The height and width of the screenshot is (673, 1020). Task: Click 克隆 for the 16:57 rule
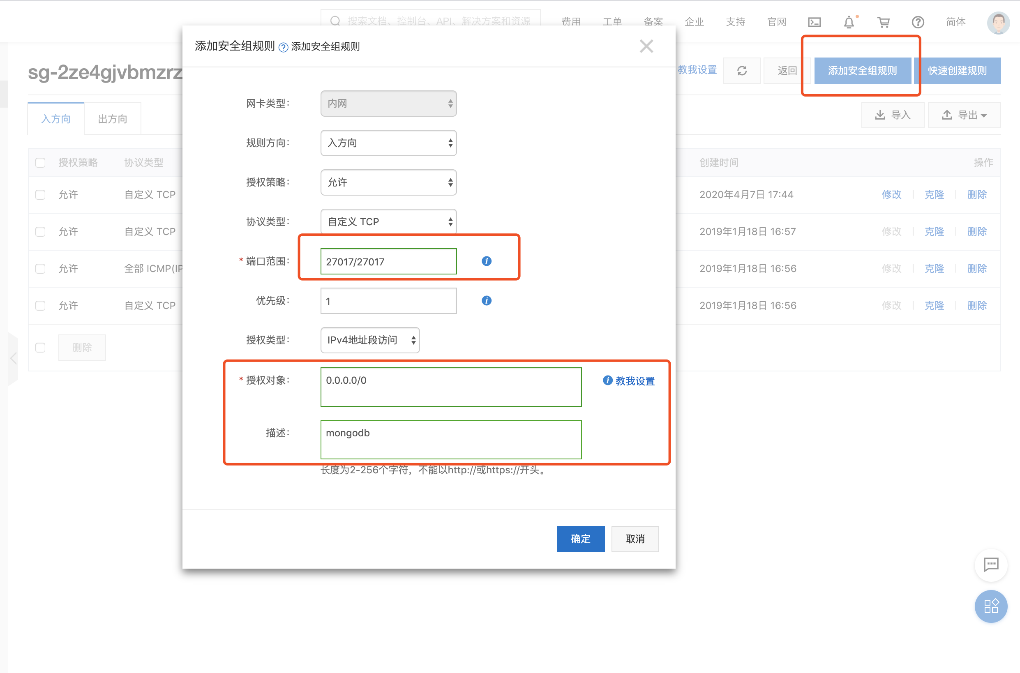click(934, 232)
